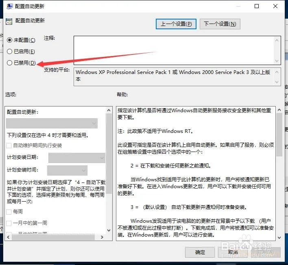288x265 pixels.
Task: Click the help panel scroll down arrow
Action: tap(279, 238)
